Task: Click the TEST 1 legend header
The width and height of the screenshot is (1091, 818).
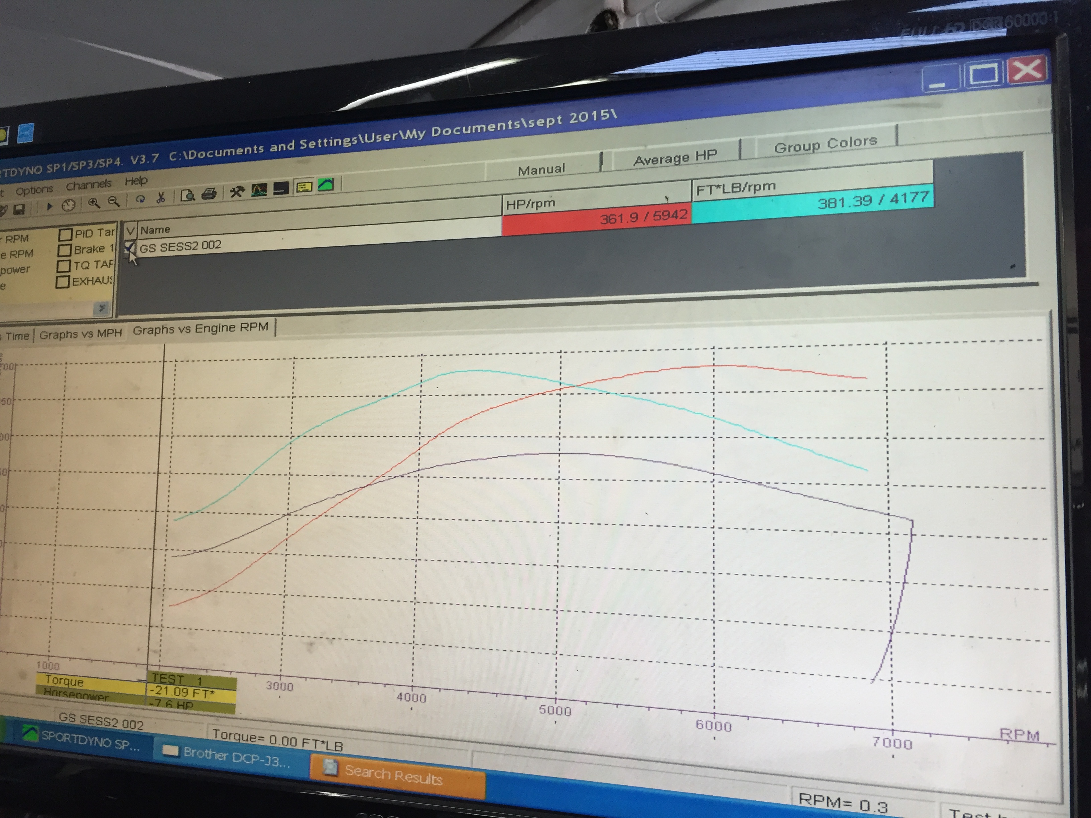Action: coord(192,679)
